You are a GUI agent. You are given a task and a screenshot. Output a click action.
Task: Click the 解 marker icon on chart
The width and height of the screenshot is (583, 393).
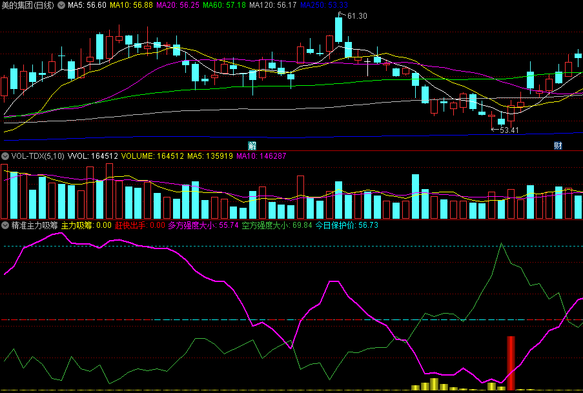pyautogui.click(x=252, y=145)
